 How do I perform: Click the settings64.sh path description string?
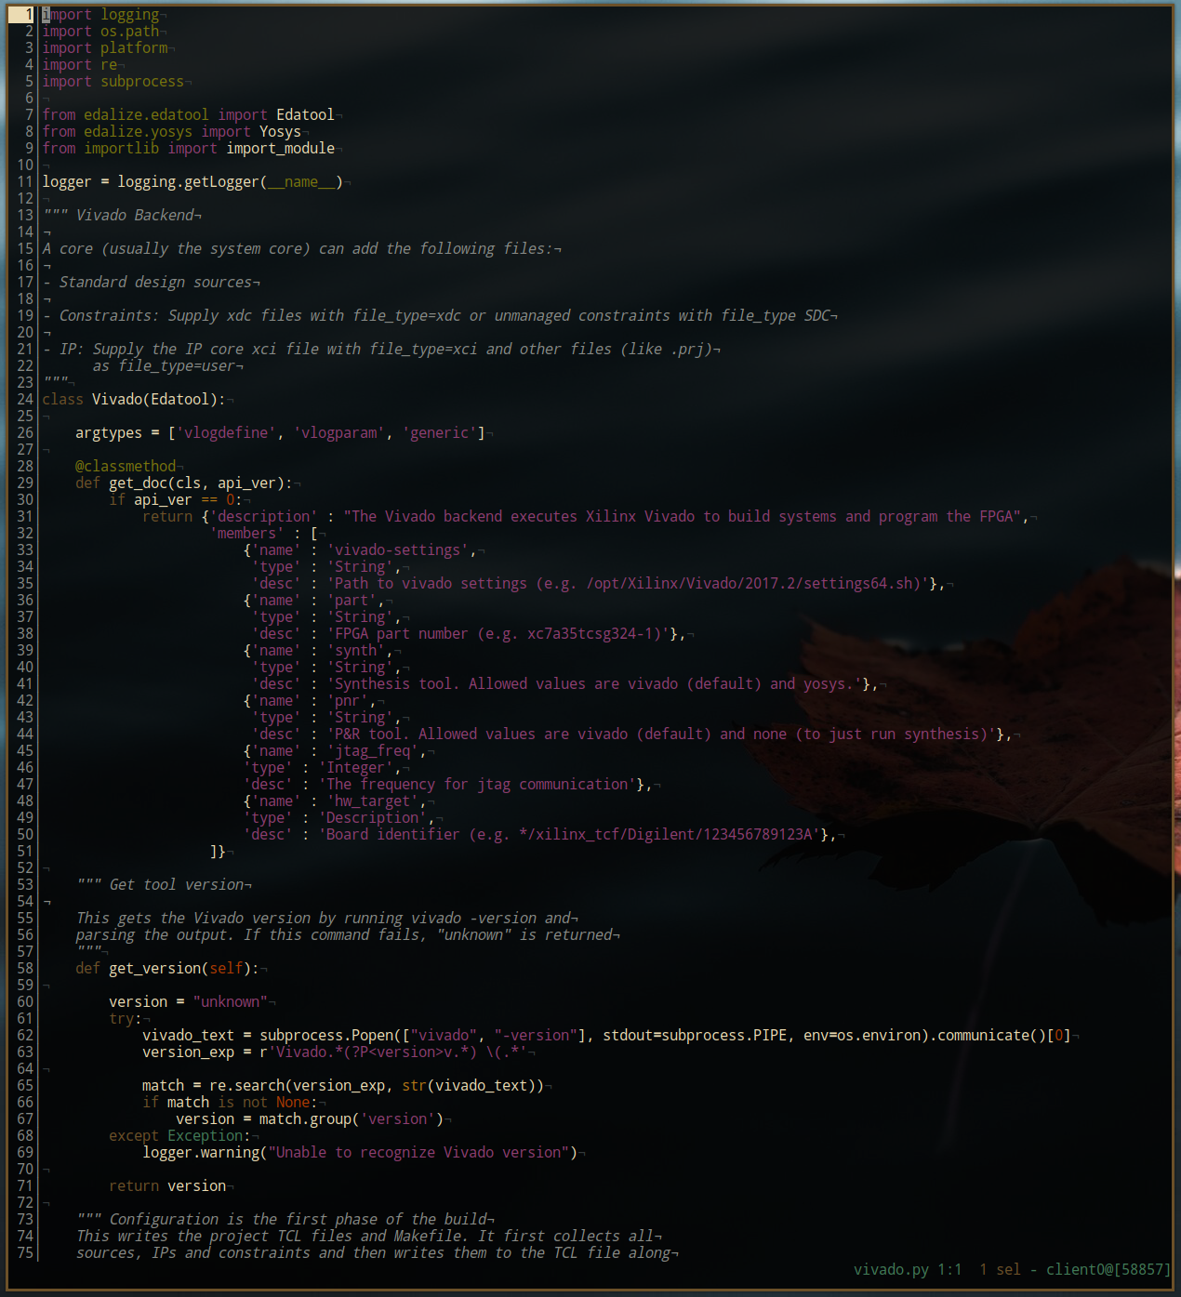pyautogui.click(x=628, y=583)
